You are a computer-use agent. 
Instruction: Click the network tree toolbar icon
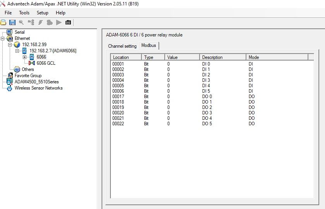pyautogui.click(x=31, y=22)
